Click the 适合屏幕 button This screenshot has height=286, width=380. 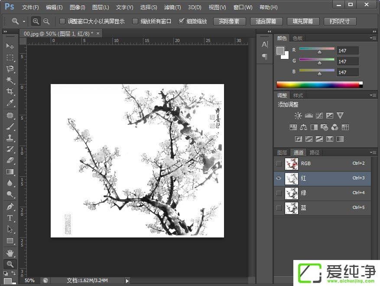pos(266,21)
